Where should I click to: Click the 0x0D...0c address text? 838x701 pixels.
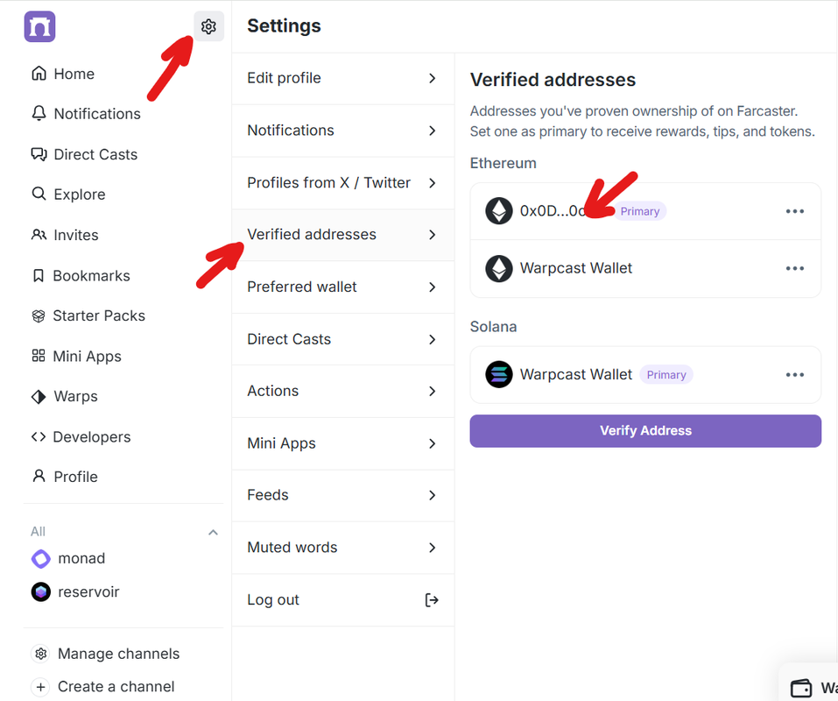pyautogui.click(x=553, y=211)
